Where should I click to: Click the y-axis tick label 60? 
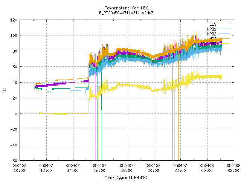point(15,67)
